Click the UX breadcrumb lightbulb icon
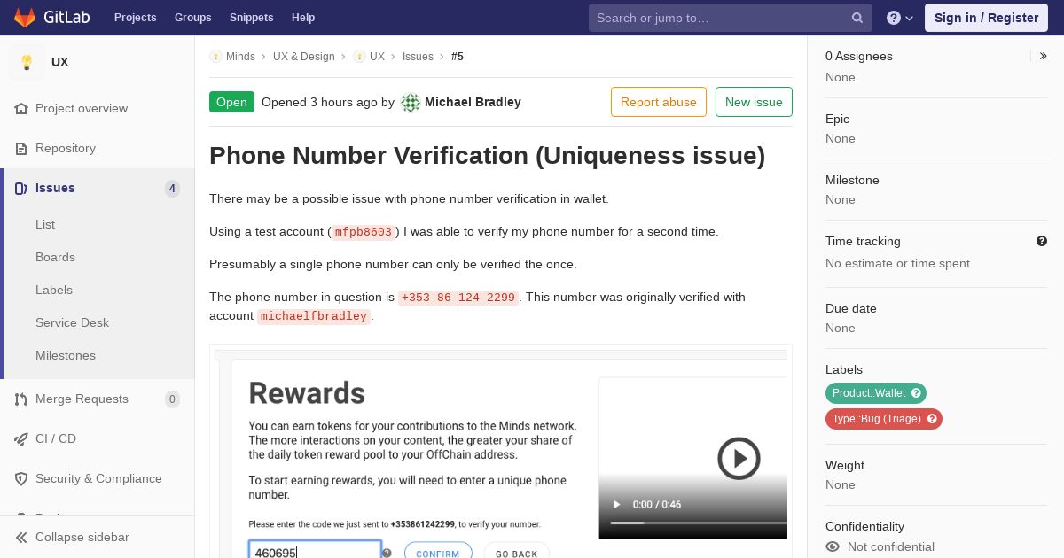Screen dimensions: 1064x558 [x=359, y=57]
